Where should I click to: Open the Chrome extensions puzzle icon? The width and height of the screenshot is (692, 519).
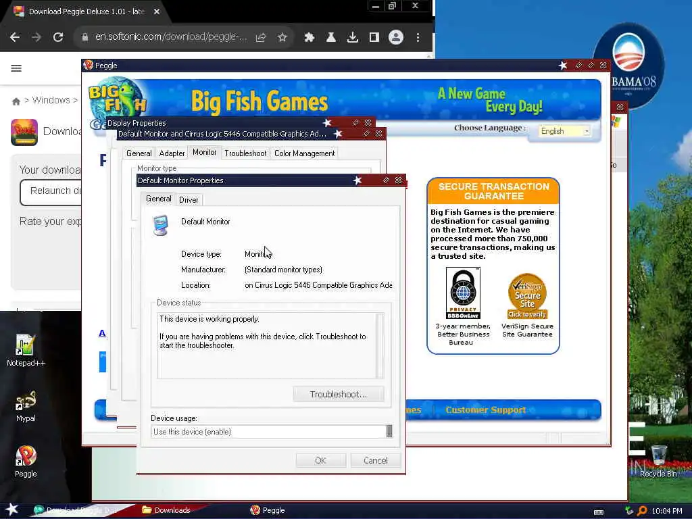[x=310, y=38]
